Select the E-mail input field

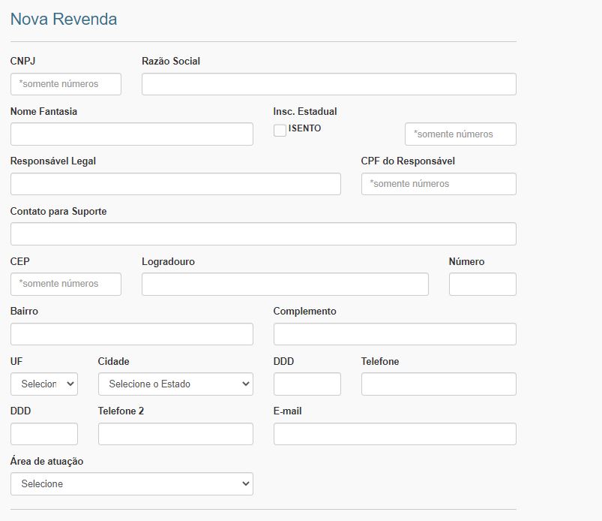pos(394,434)
